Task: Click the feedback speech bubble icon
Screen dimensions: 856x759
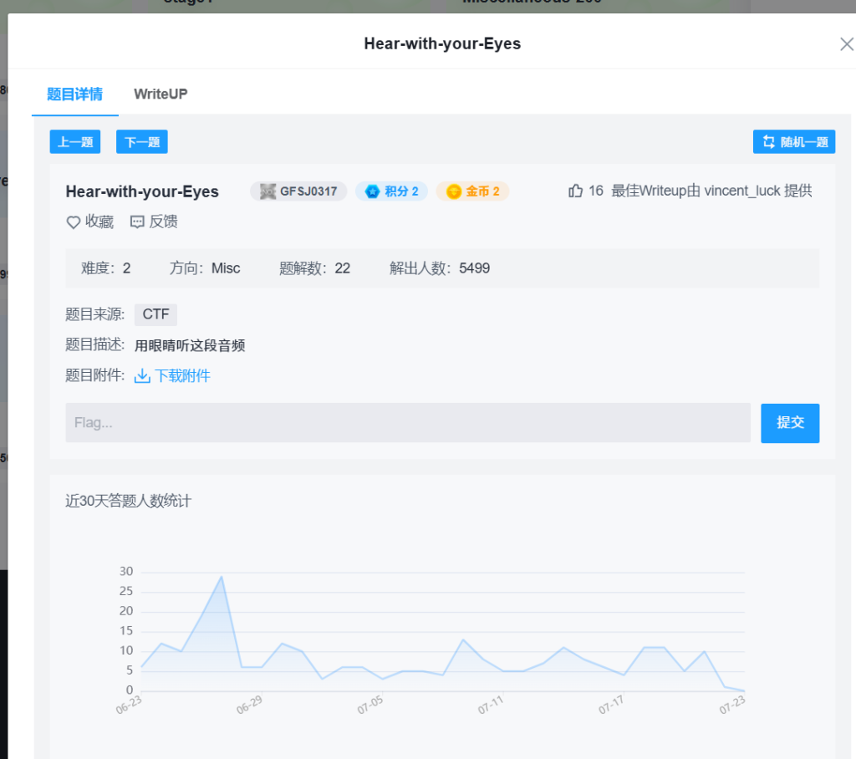Action: [137, 222]
